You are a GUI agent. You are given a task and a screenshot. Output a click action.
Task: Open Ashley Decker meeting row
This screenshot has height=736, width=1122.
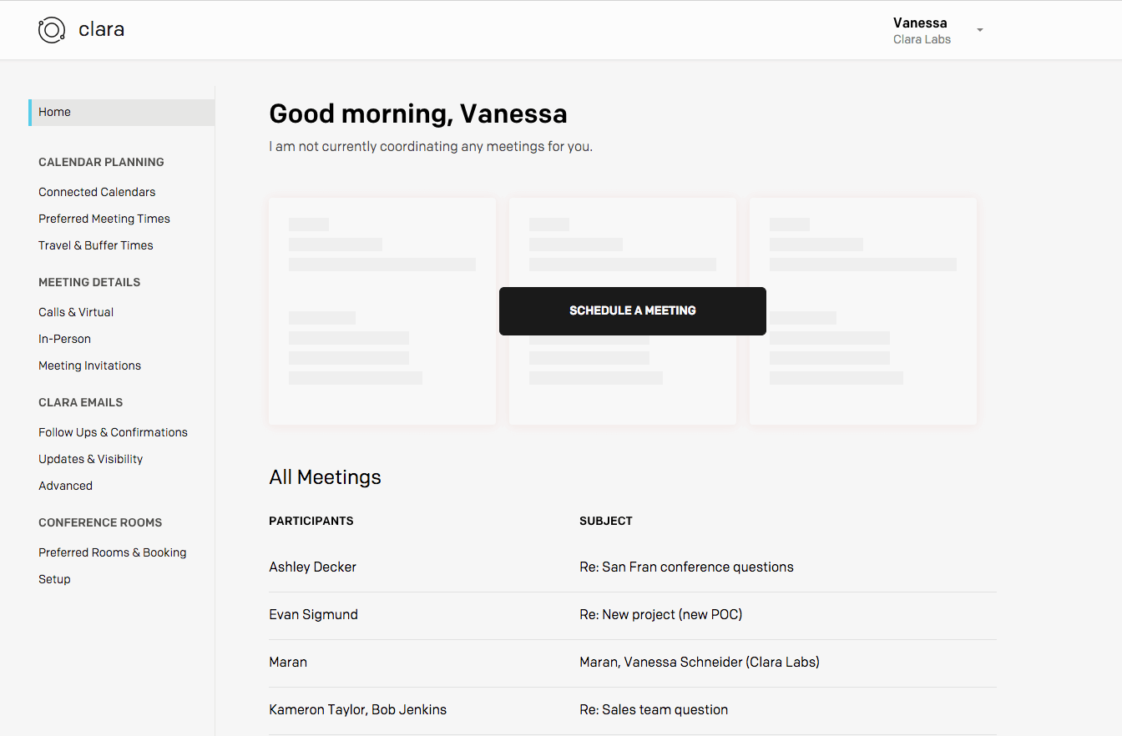tap(313, 567)
